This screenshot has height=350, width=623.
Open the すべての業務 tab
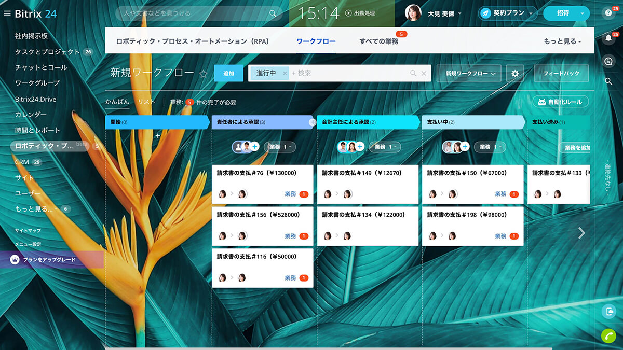(x=379, y=41)
